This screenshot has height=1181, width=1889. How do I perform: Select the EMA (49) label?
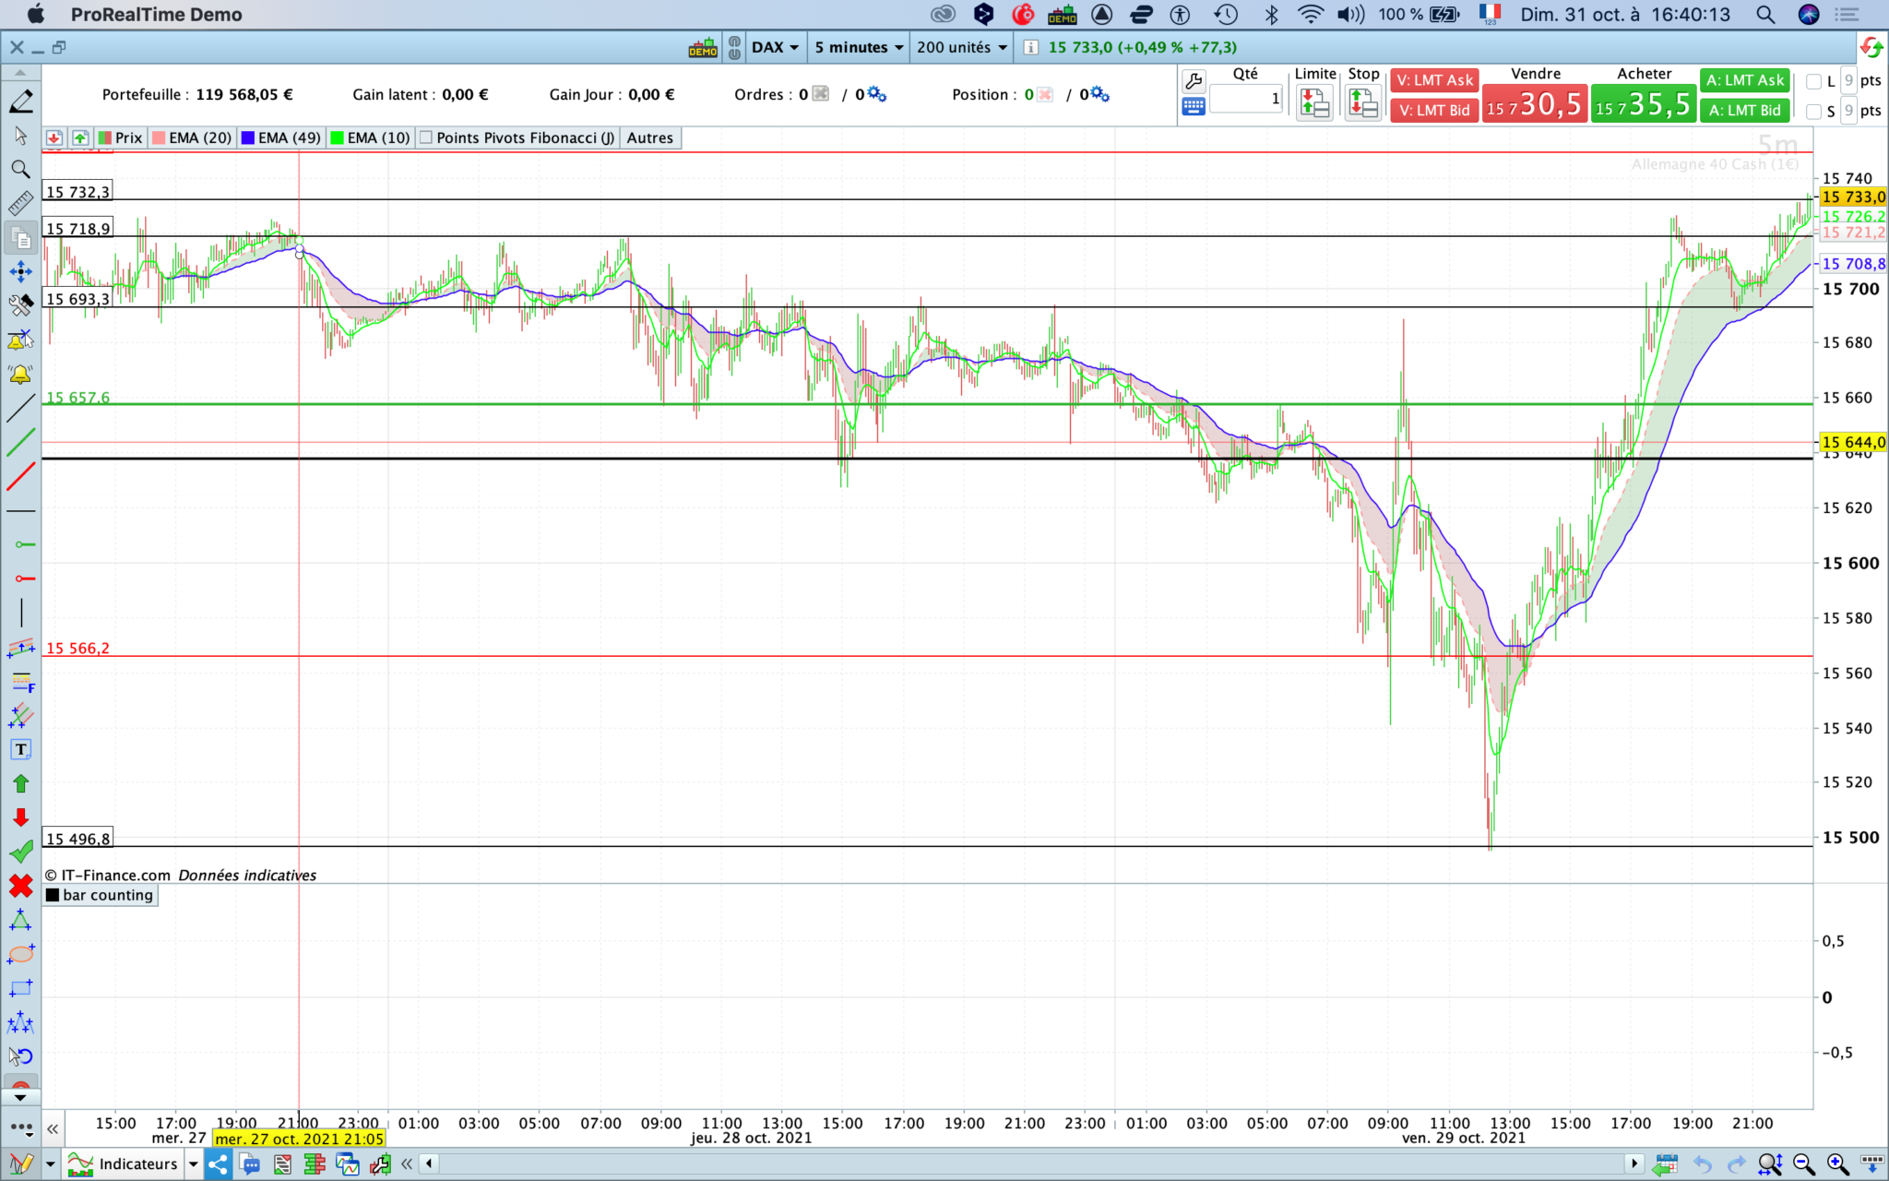click(x=289, y=137)
